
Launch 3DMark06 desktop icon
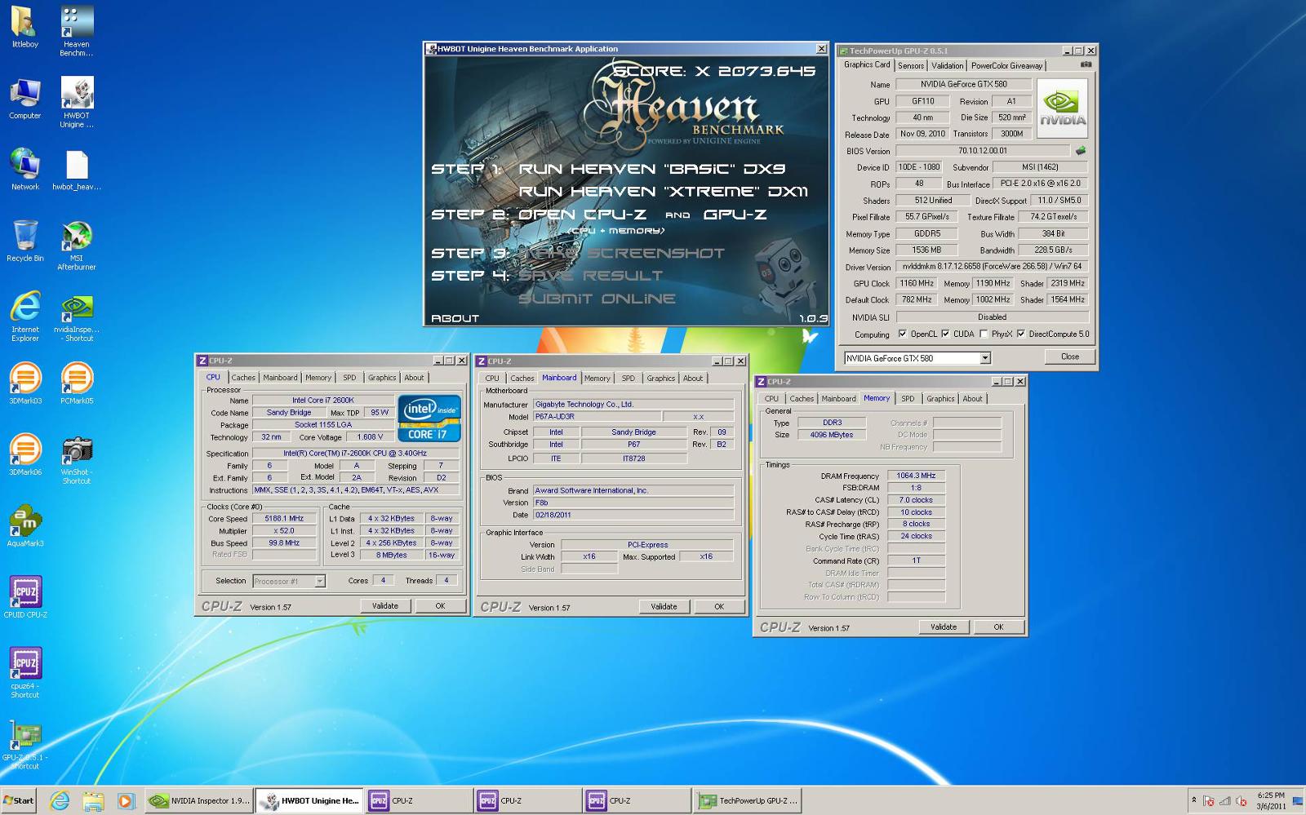24,454
